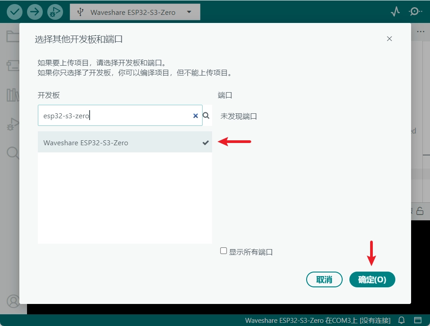Clear the board search text with the x
The width and height of the screenshot is (430, 326).
click(195, 116)
